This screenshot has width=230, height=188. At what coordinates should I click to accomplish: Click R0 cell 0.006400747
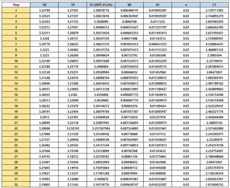[x=129, y=10]
